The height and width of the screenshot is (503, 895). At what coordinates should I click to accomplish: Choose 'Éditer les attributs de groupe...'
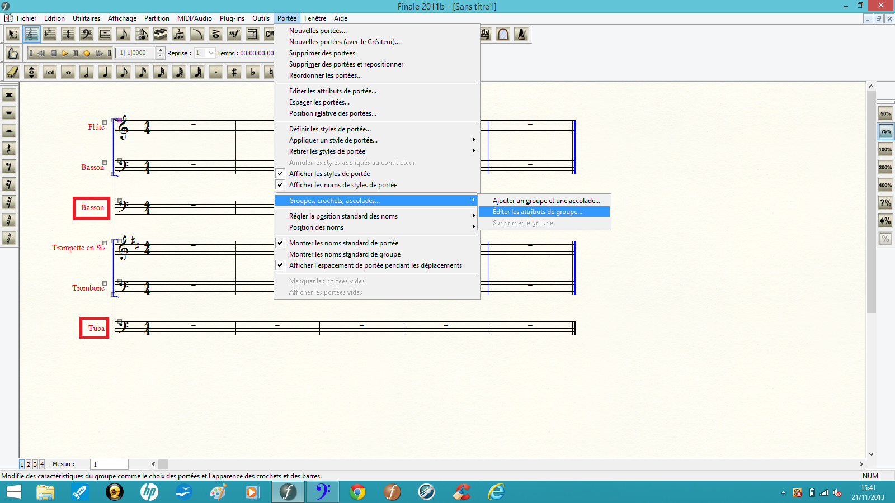537,212
